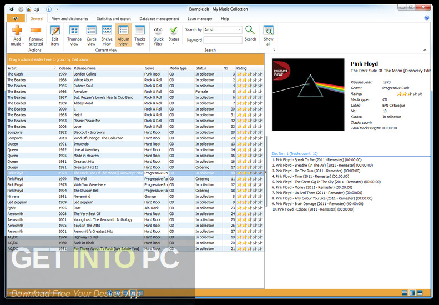Open the orange application menu button

[16, 18]
